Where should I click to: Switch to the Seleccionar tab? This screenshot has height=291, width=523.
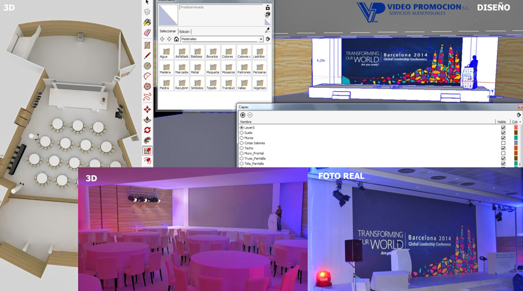(x=168, y=31)
